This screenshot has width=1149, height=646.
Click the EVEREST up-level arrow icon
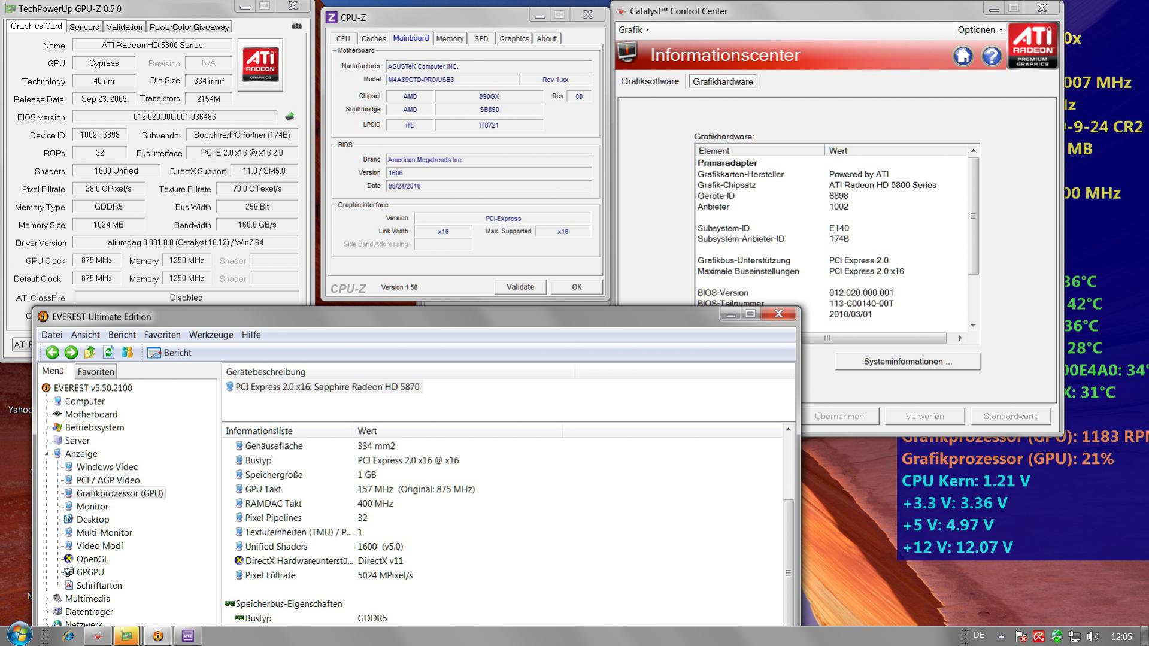(x=90, y=353)
